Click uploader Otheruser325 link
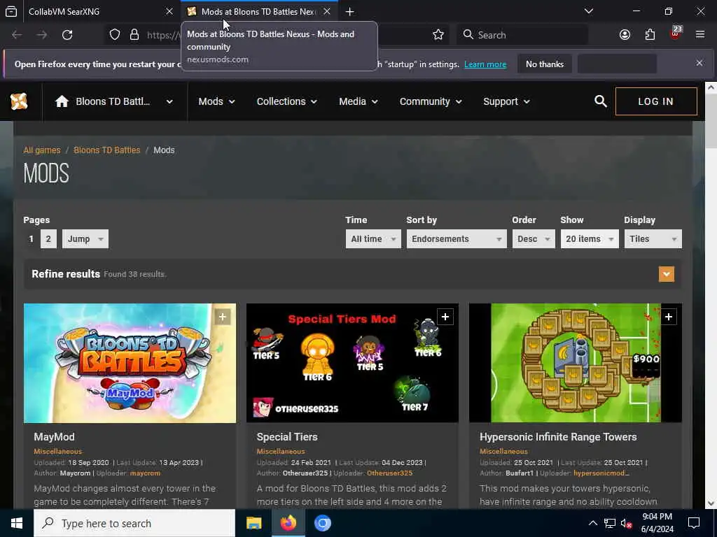 [389, 473]
